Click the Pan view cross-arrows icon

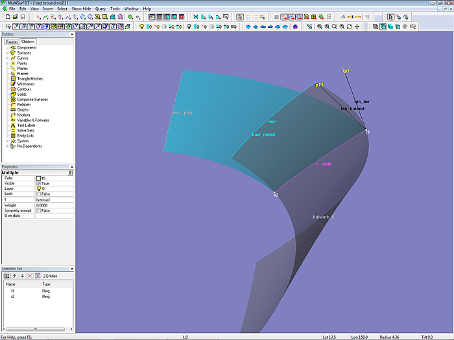point(357,27)
